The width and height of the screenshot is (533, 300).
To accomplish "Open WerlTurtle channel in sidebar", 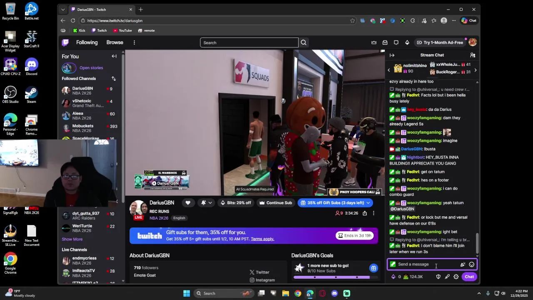I will point(89,228).
